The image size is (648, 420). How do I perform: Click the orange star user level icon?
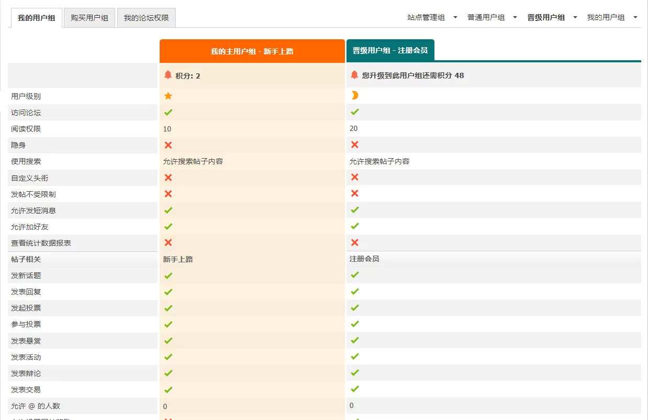pos(168,96)
